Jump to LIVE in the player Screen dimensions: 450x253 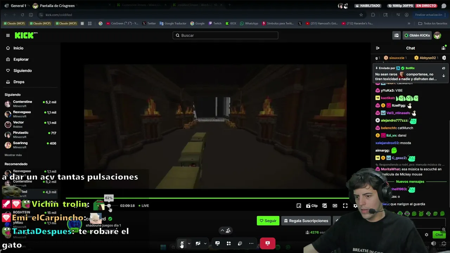144,206
